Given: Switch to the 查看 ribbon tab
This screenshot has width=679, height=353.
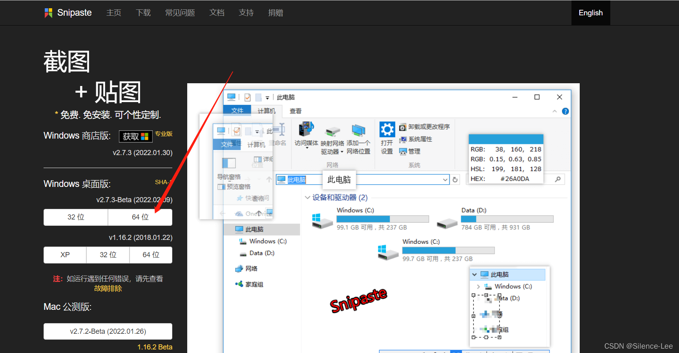Looking at the screenshot, I should (296, 111).
